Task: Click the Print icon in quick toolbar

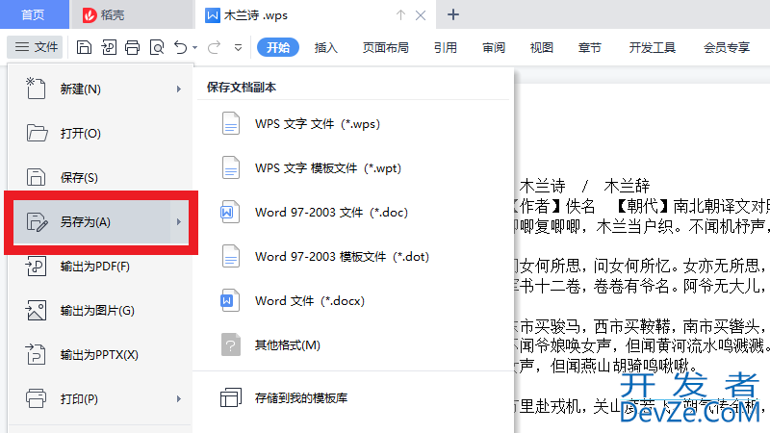Action: [133, 47]
